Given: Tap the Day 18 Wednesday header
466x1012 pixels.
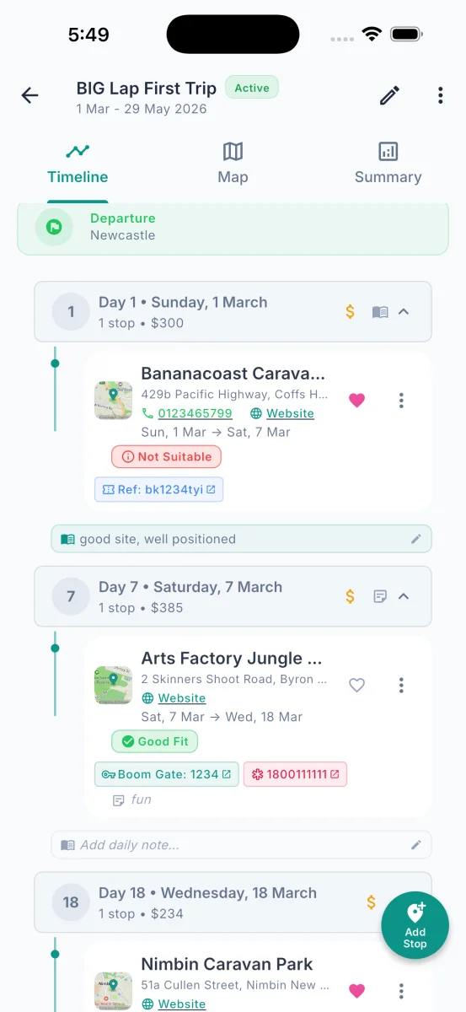Looking at the screenshot, I should [x=233, y=902].
